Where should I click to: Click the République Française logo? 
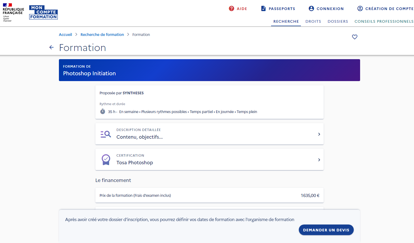[x=13, y=12]
